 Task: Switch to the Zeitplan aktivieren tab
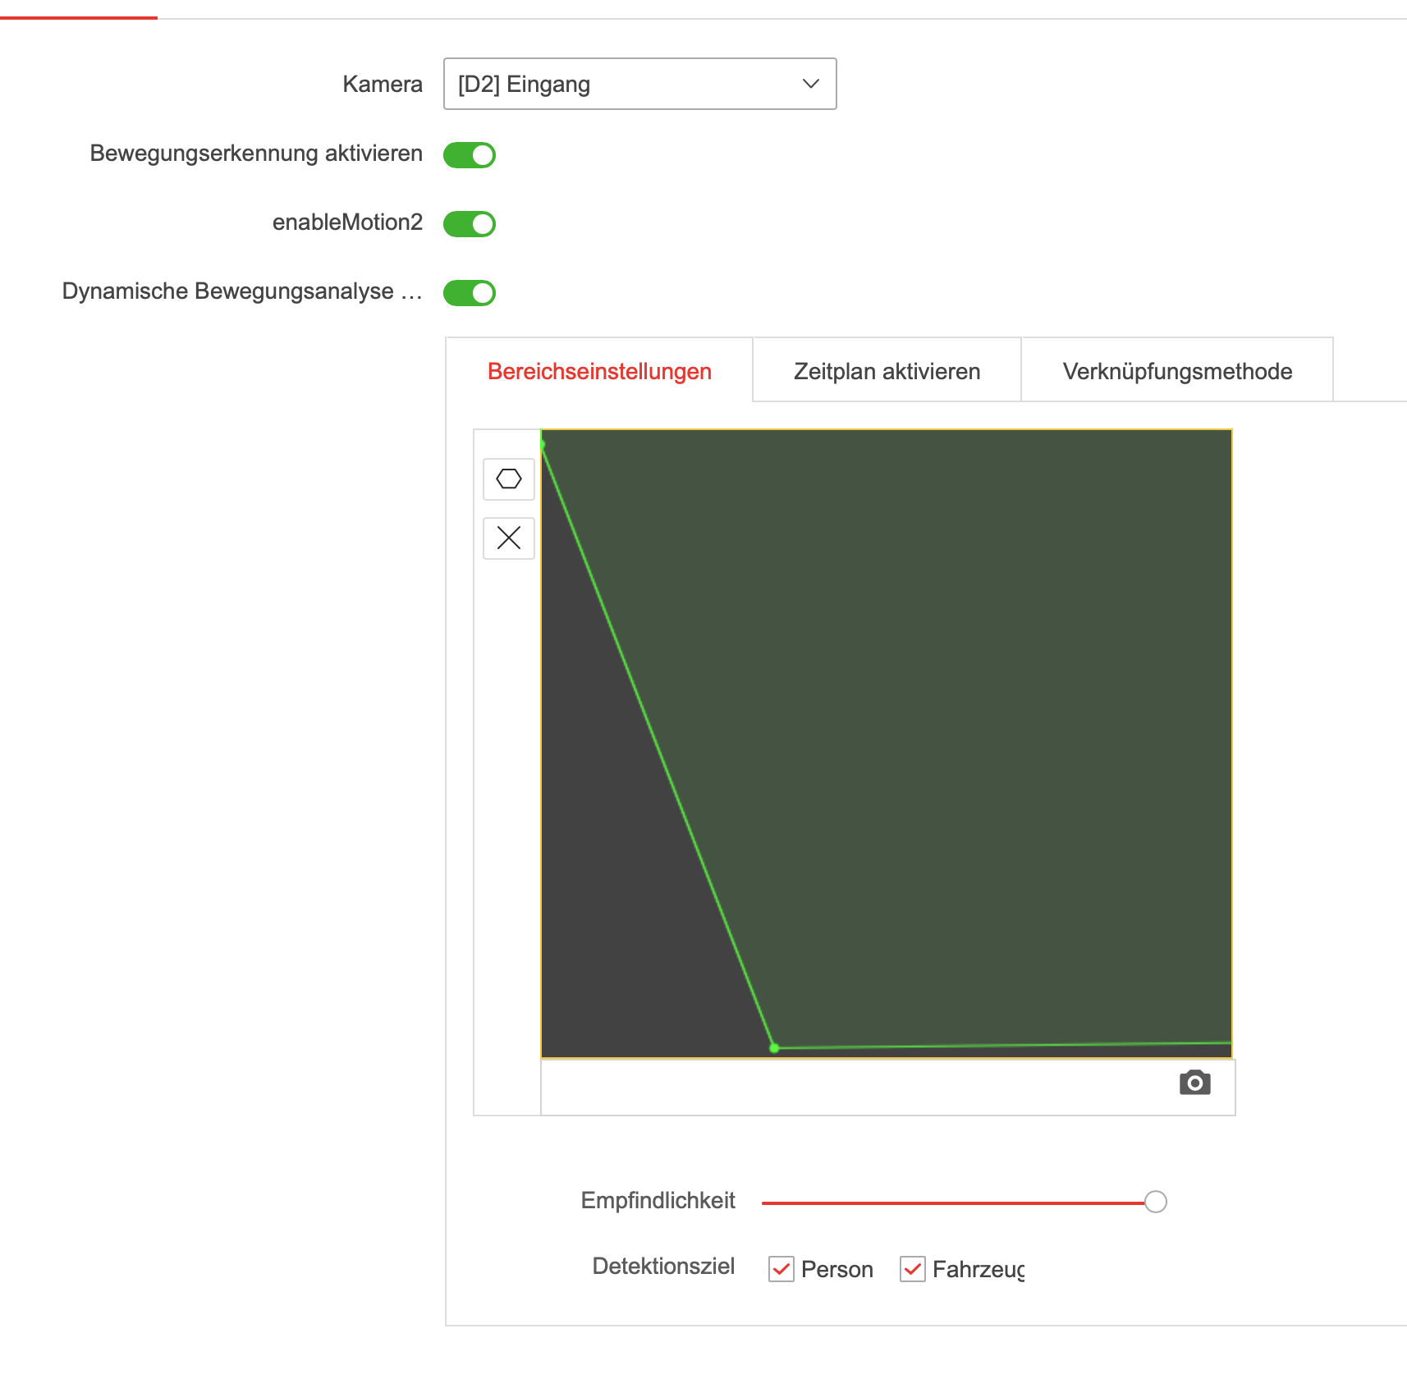887,371
